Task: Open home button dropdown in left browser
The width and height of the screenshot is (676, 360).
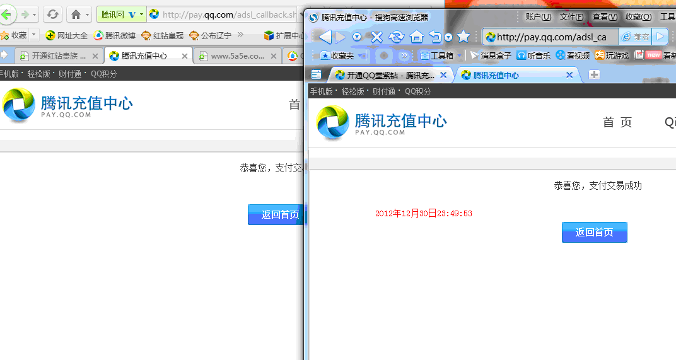Action: click(x=87, y=15)
